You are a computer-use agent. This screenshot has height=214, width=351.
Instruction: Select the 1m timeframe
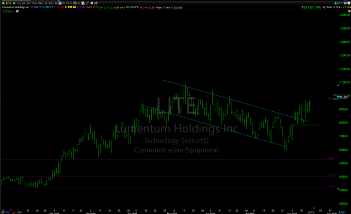[x=19, y=3]
